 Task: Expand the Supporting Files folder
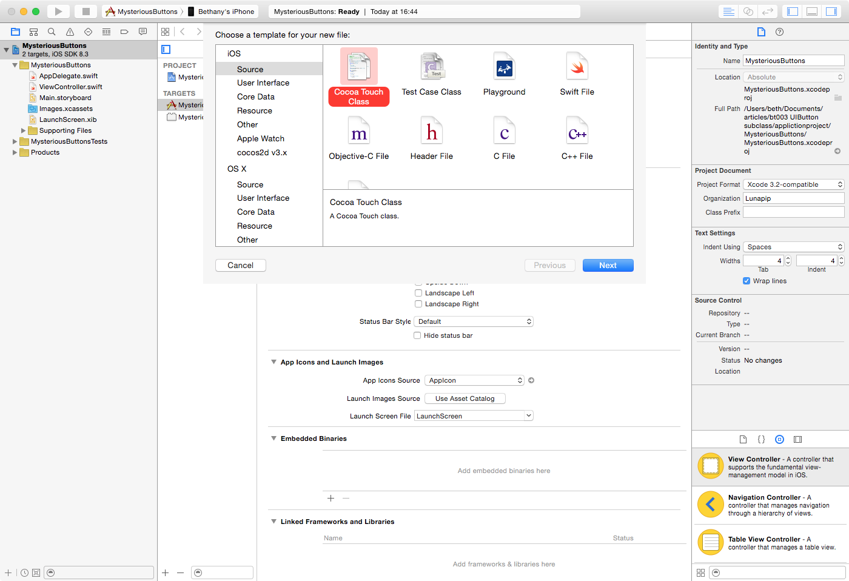(23, 130)
